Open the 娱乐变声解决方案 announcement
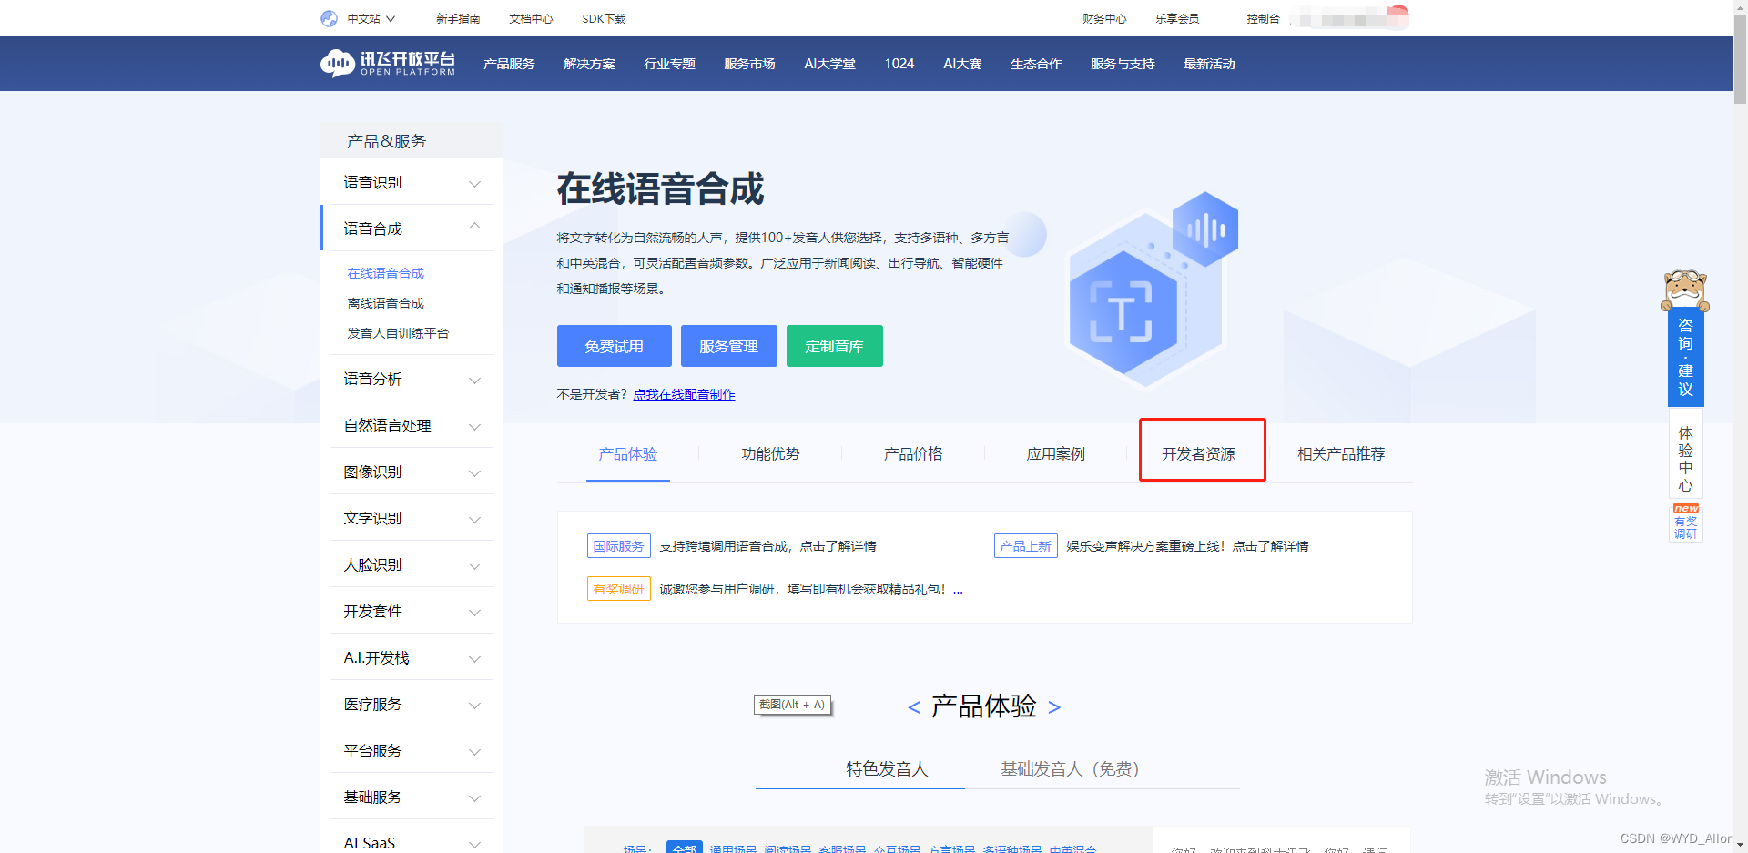This screenshot has width=1748, height=853. pyautogui.click(x=1187, y=546)
